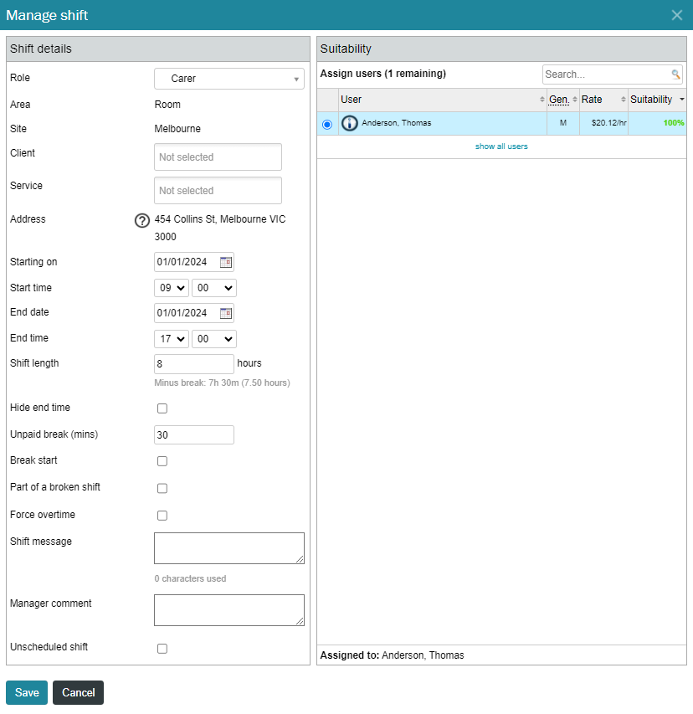
Task: Click the Anderson, Thomas name in the table
Action: (x=396, y=123)
